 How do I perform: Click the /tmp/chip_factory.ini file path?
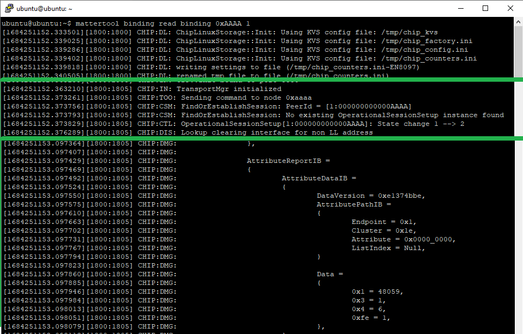(427, 41)
